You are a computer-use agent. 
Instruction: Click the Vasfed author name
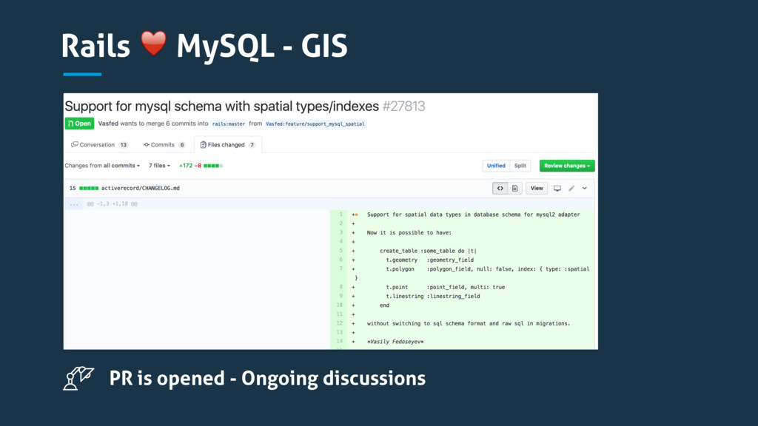108,124
